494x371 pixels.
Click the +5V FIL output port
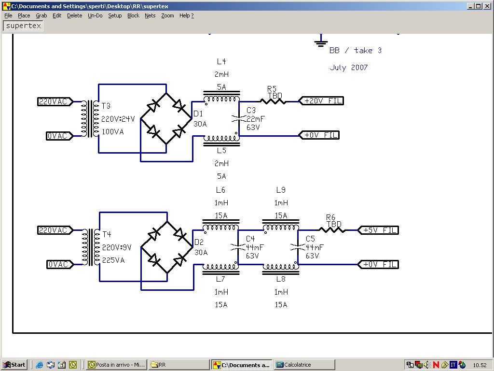pyautogui.click(x=378, y=230)
